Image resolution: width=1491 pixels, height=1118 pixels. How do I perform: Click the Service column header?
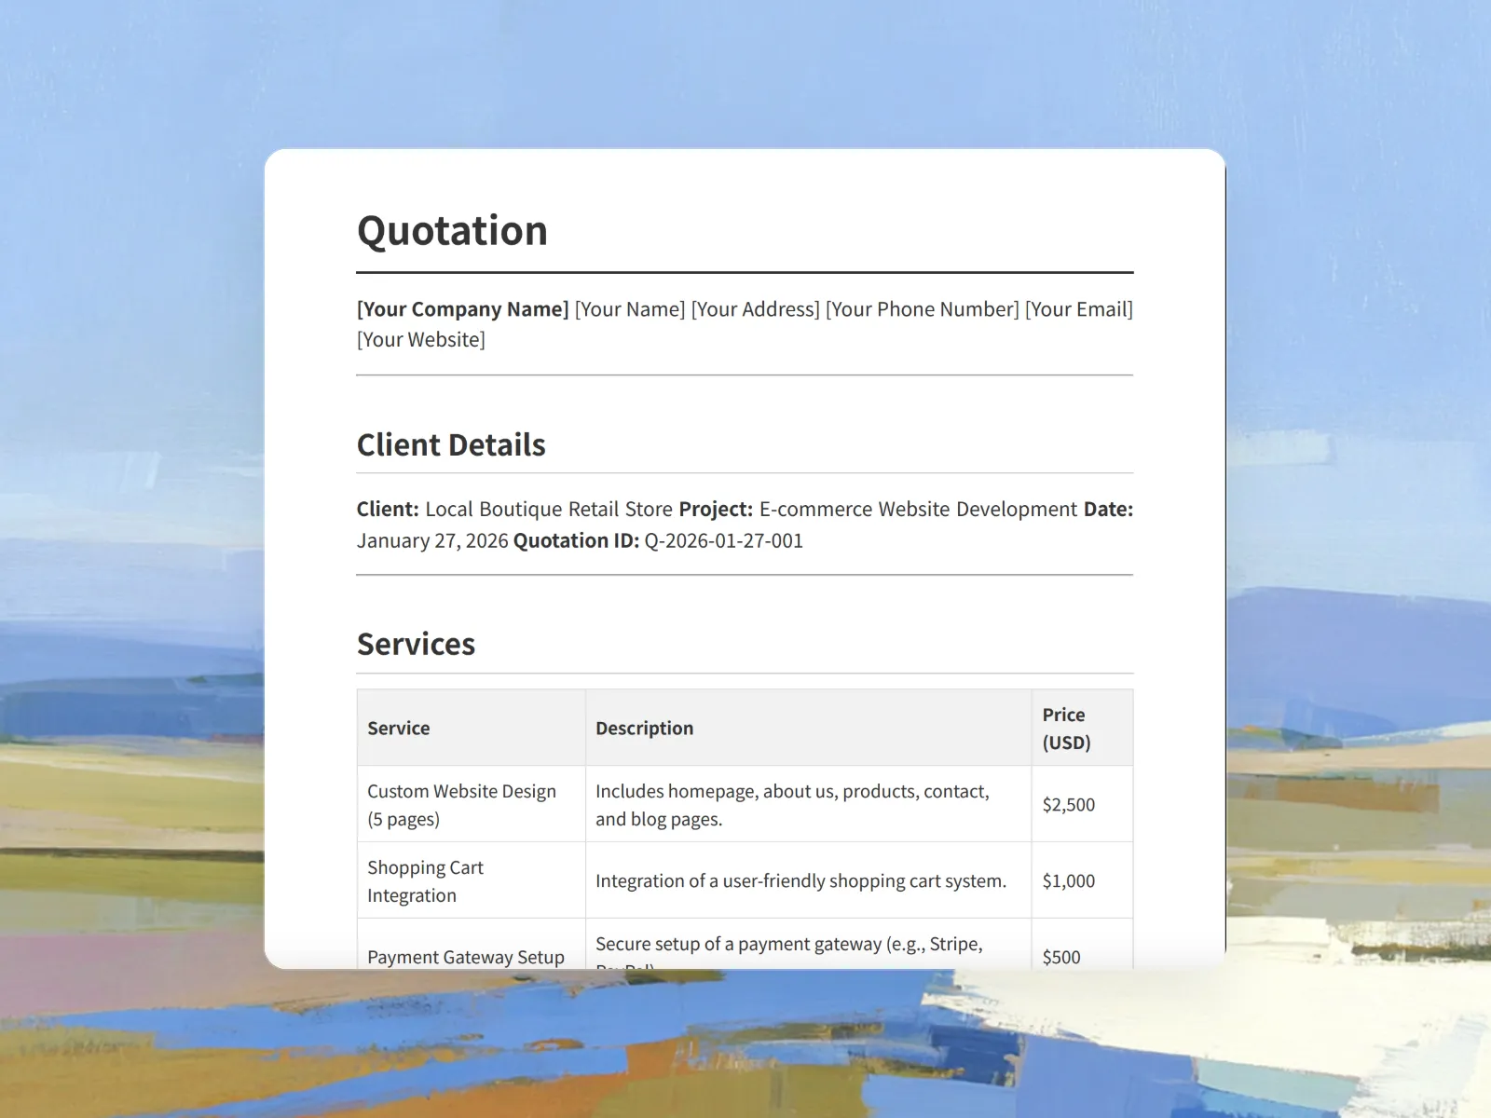399,729
